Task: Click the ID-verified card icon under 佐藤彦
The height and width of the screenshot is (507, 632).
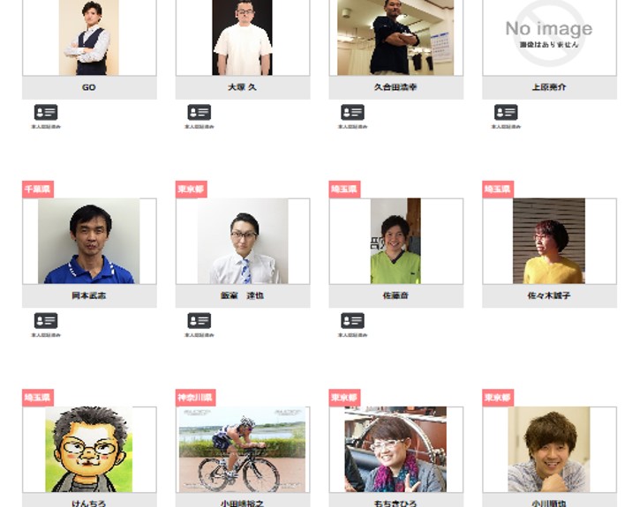Action: tap(353, 321)
